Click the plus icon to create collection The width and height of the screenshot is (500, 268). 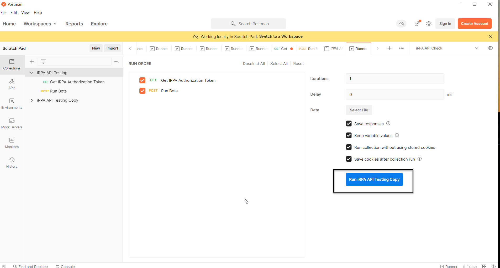[x=32, y=62]
